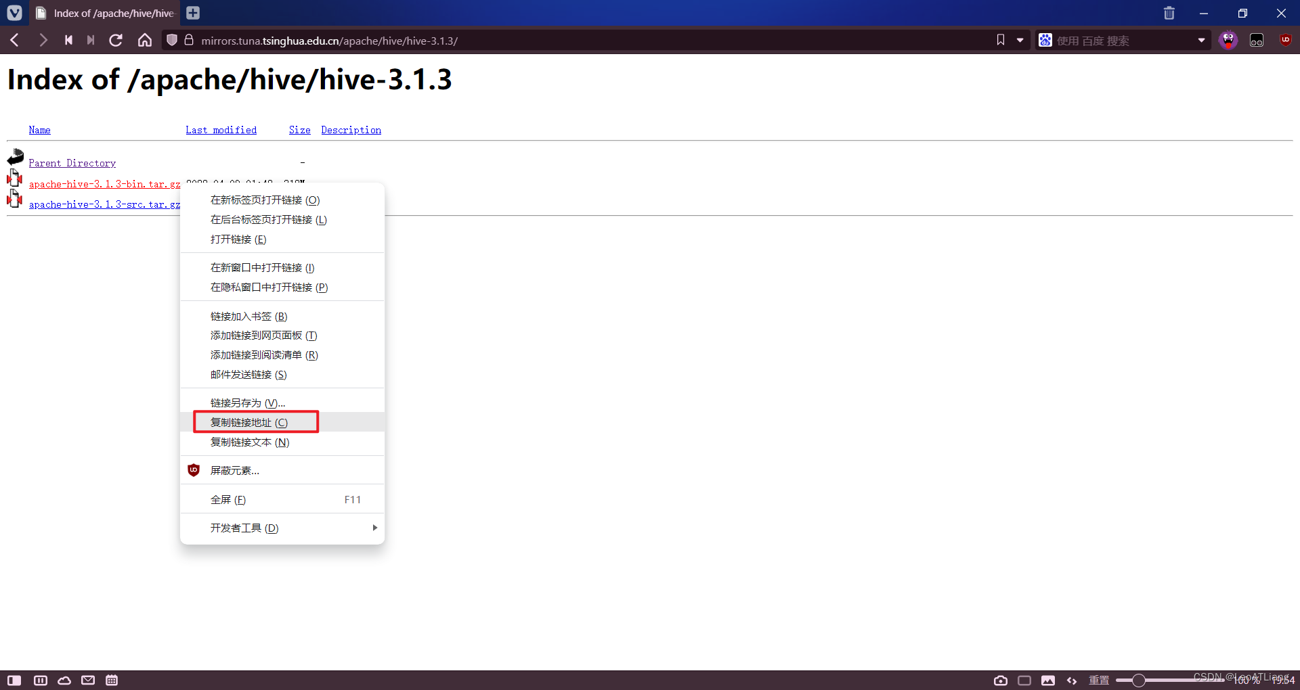Choose 链接另存为 in the context menu
This screenshot has height=690, width=1300.
(247, 402)
